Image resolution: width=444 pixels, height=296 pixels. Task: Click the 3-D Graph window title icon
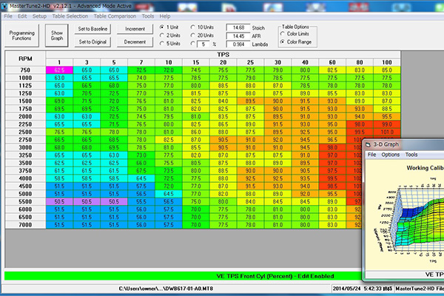pyautogui.click(x=372, y=144)
